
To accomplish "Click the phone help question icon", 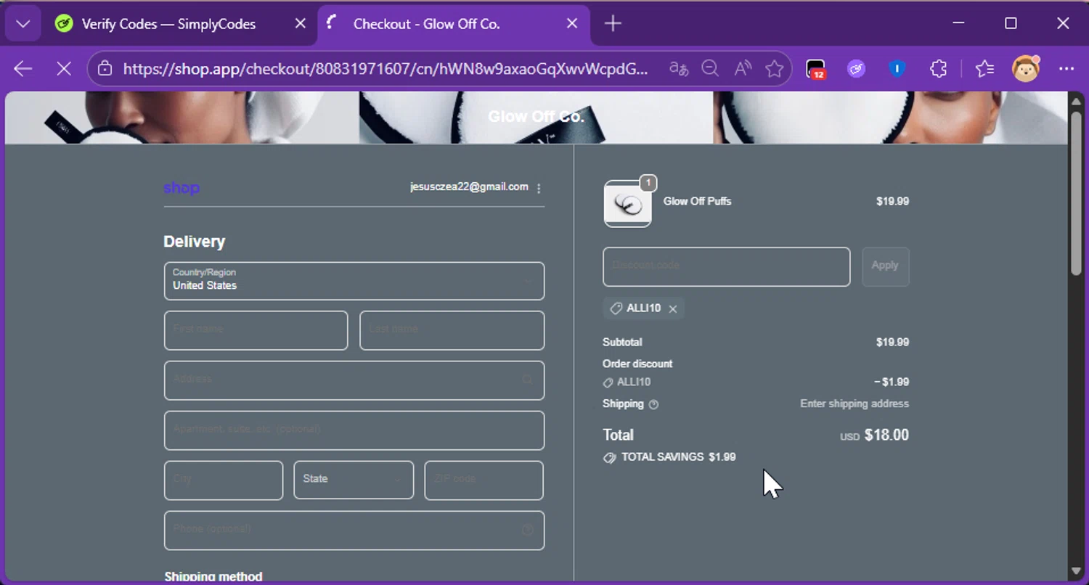I will 528,530.
